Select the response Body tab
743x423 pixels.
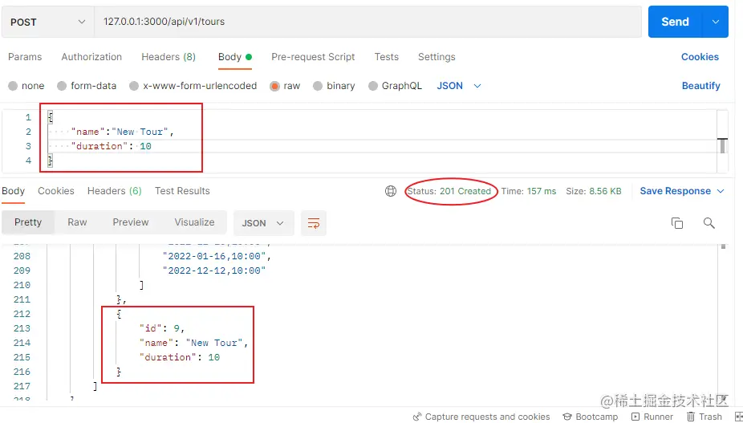pos(13,191)
